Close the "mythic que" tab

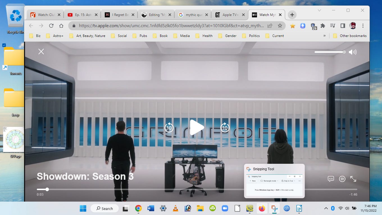(x=206, y=15)
